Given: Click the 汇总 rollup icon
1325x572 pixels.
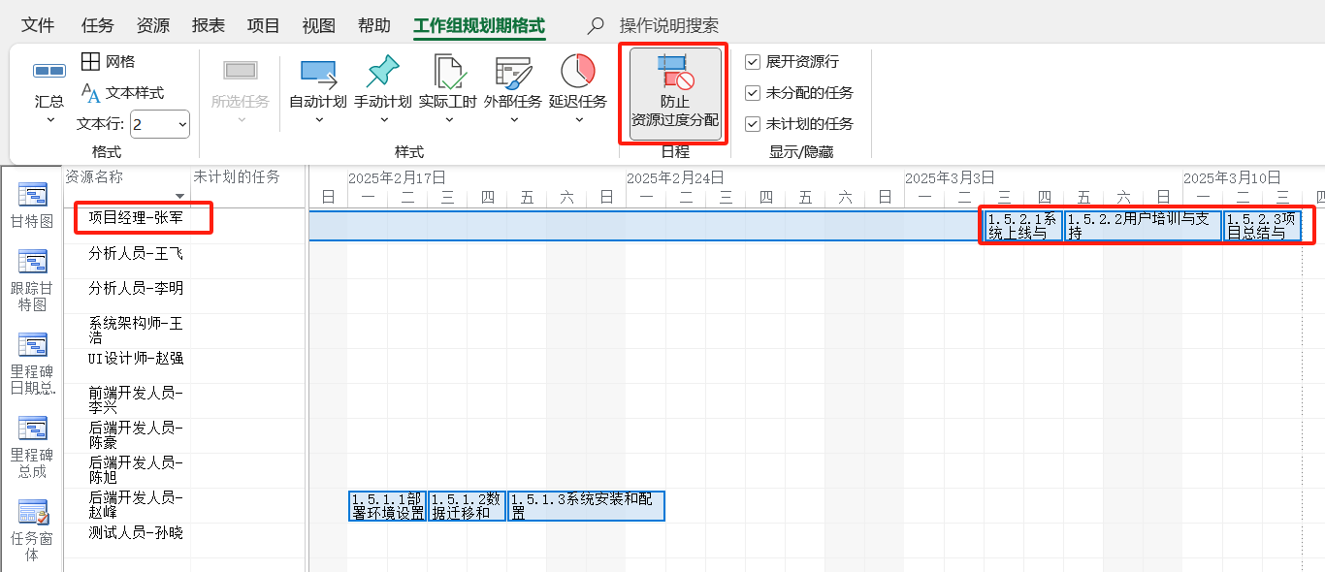Looking at the screenshot, I should click(49, 71).
